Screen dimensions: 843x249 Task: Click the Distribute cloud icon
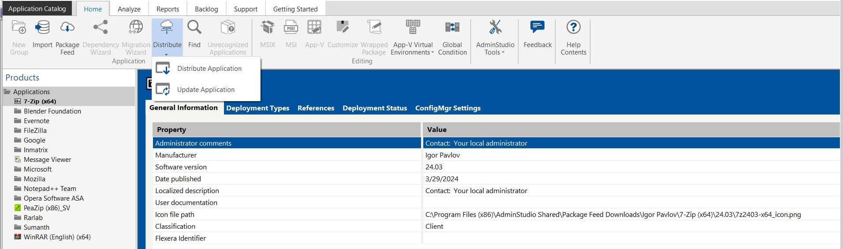(167, 28)
